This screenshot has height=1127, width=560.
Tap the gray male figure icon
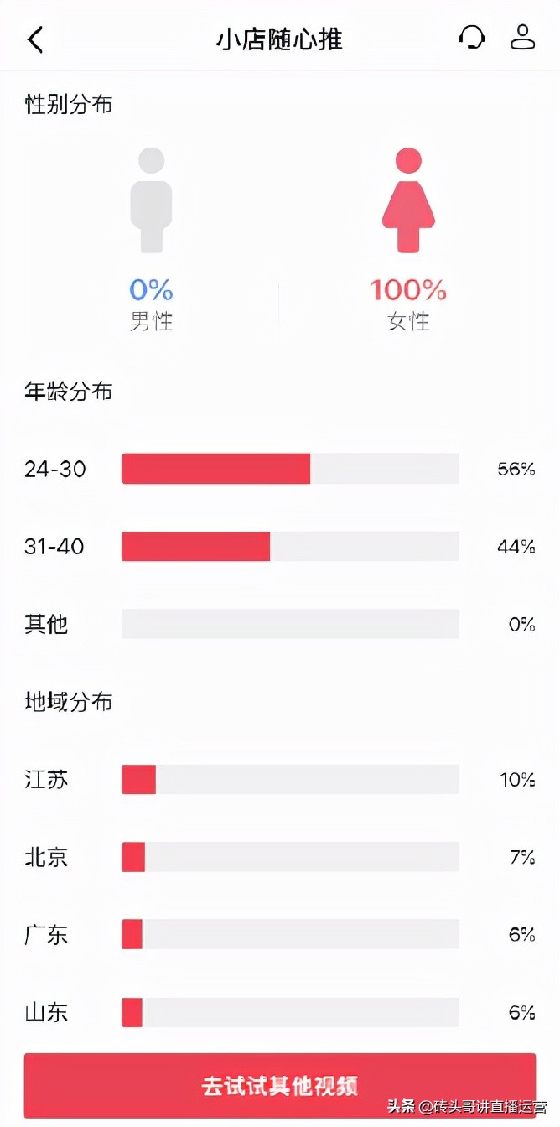(x=151, y=200)
